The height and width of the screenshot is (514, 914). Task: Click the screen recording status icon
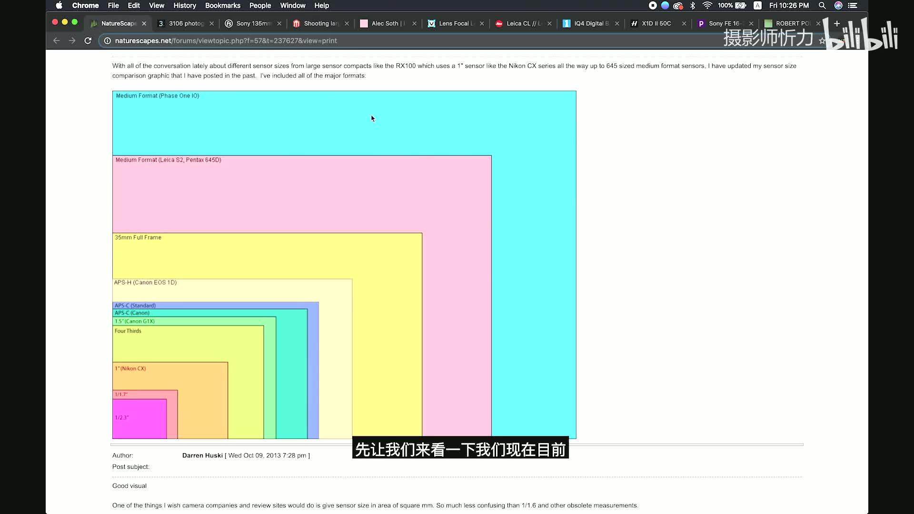tap(653, 6)
